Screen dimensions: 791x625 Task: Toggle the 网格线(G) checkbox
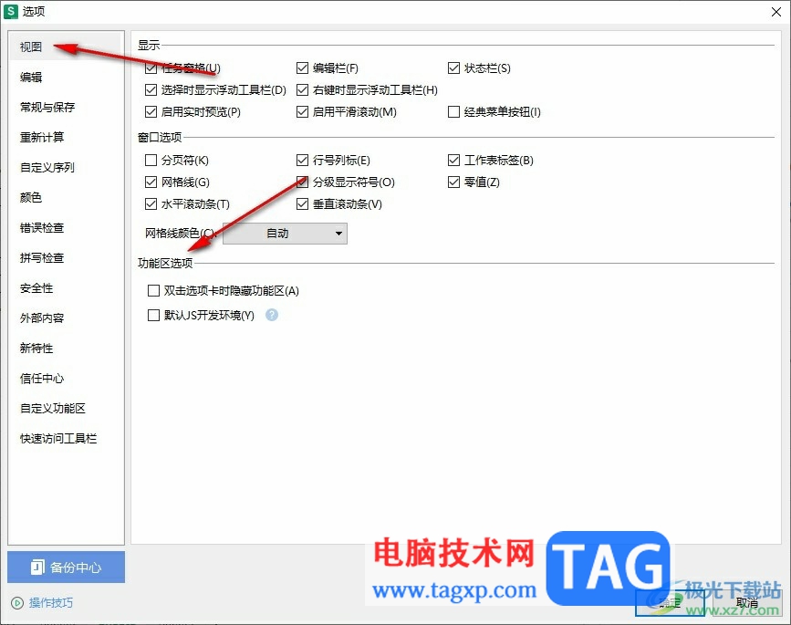(x=151, y=182)
